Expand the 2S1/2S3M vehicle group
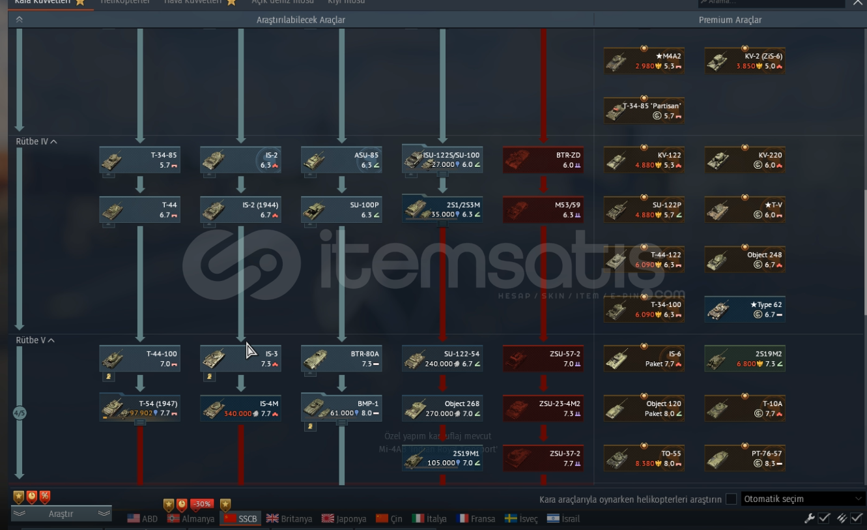This screenshot has height=530, width=867. point(442,224)
